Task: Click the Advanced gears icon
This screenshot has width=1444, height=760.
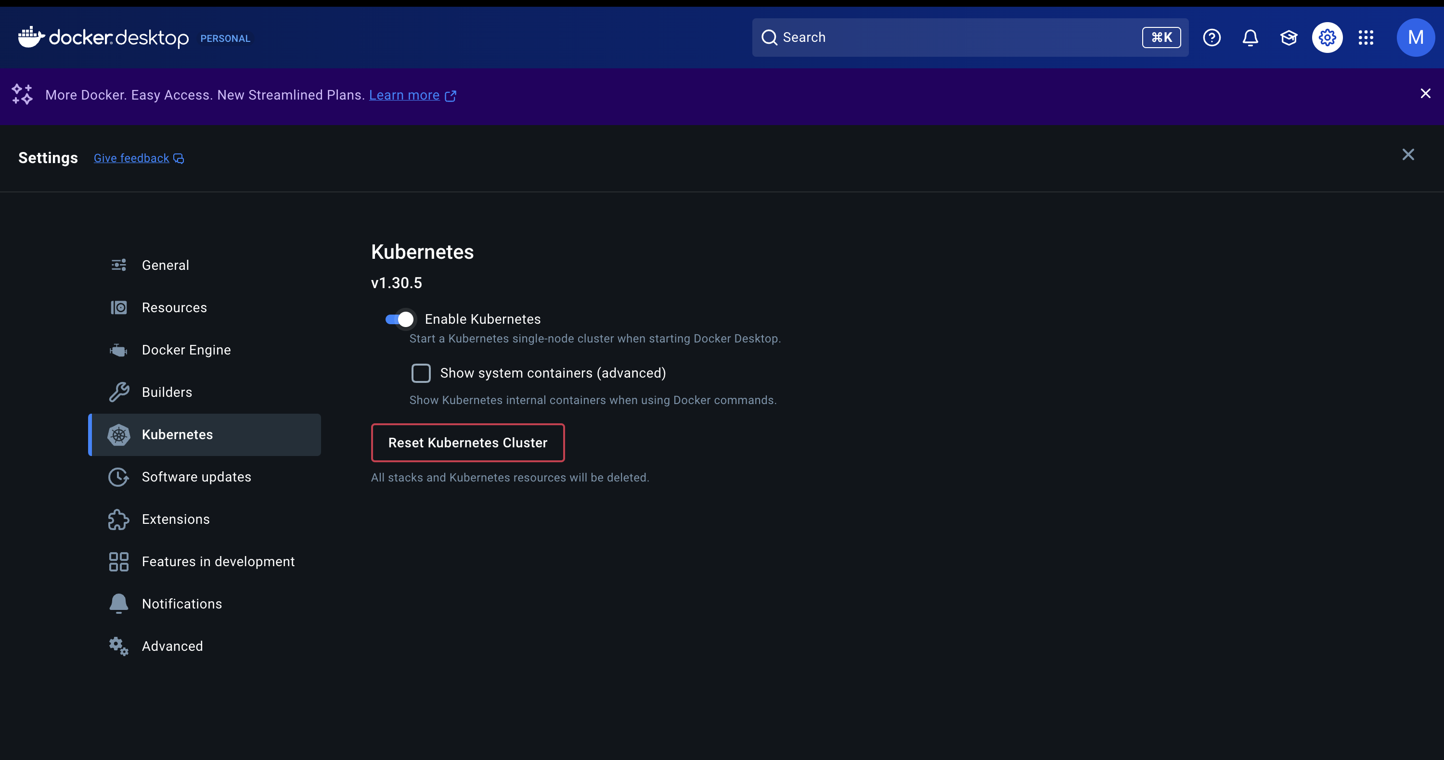Action: click(x=119, y=646)
